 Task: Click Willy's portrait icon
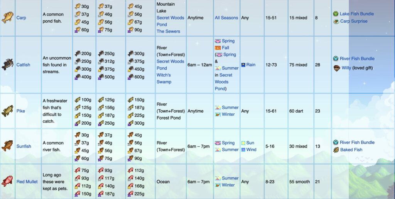click(337, 68)
